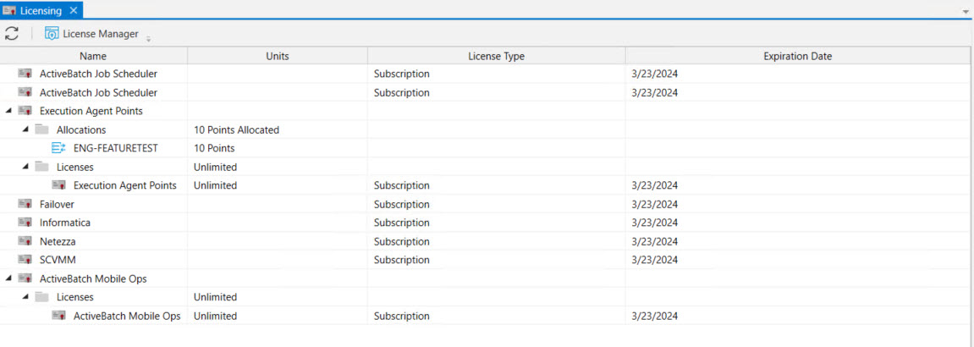Click the ENG-FEATURETEST agent icon
Screen dimensions: 974x347
pos(58,148)
